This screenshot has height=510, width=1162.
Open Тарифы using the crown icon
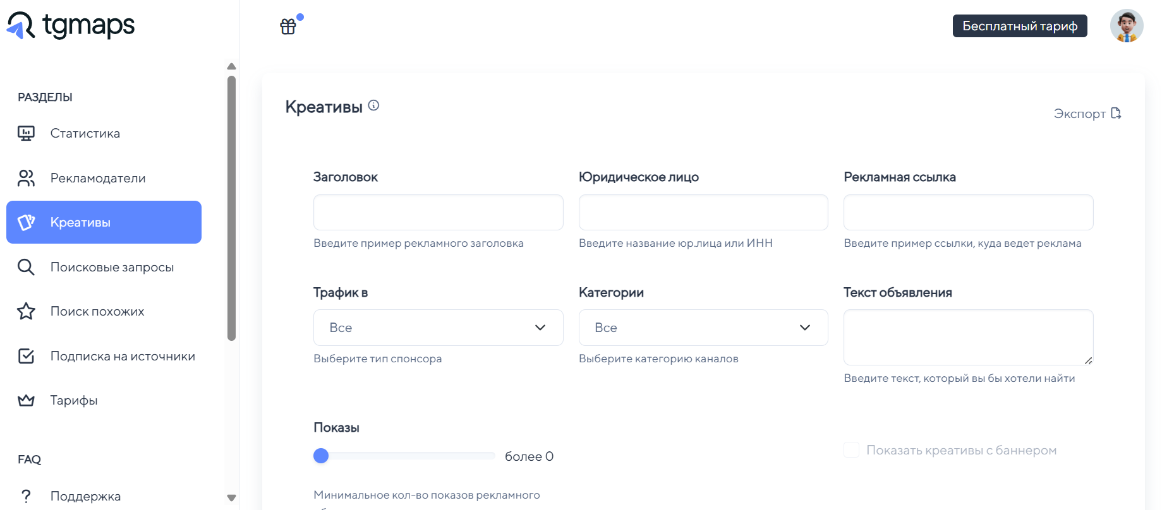(x=26, y=400)
